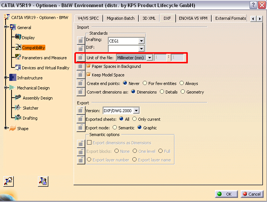
Task: Select Dimensions for Convert dimensions as
Action: (x=133, y=92)
